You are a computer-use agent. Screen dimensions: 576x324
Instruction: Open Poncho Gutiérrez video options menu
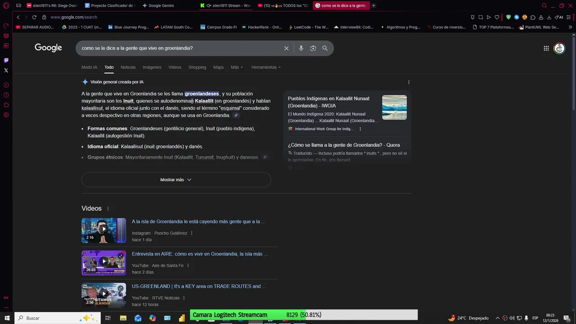[192, 233]
